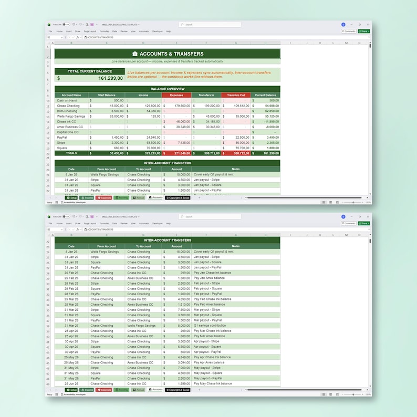Open user account avatar in upper window
The image size is (417, 417).
click(343, 25)
